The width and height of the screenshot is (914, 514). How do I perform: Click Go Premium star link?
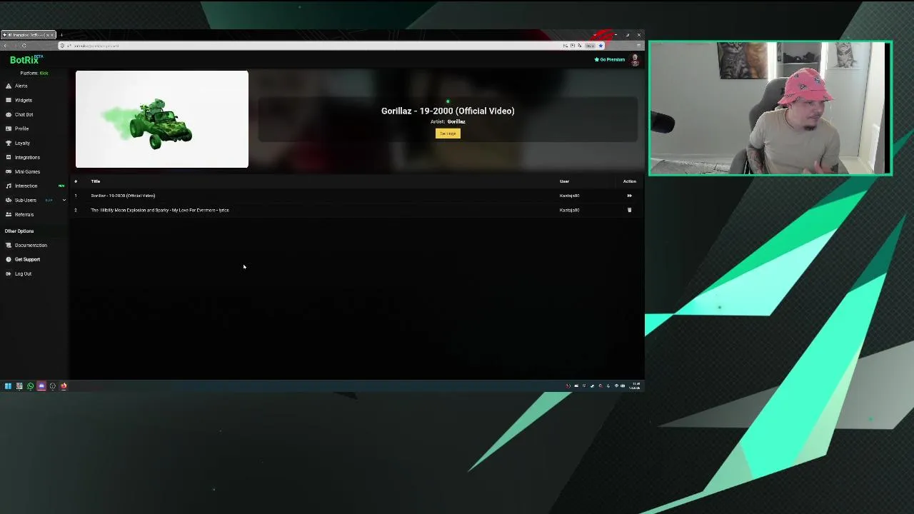(610, 59)
